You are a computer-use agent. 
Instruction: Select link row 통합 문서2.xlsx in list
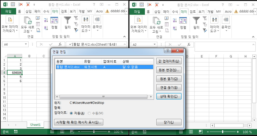click(105, 67)
